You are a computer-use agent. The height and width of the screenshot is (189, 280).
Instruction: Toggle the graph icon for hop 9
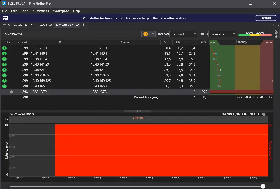click(11, 92)
